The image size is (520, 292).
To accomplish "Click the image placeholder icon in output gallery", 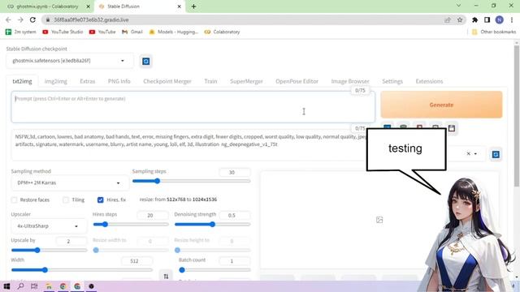I will (x=379, y=220).
